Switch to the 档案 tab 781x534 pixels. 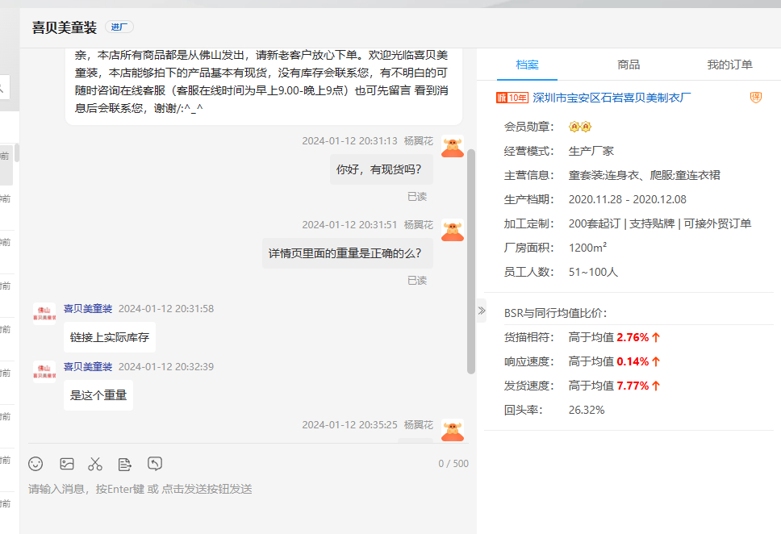click(527, 65)
